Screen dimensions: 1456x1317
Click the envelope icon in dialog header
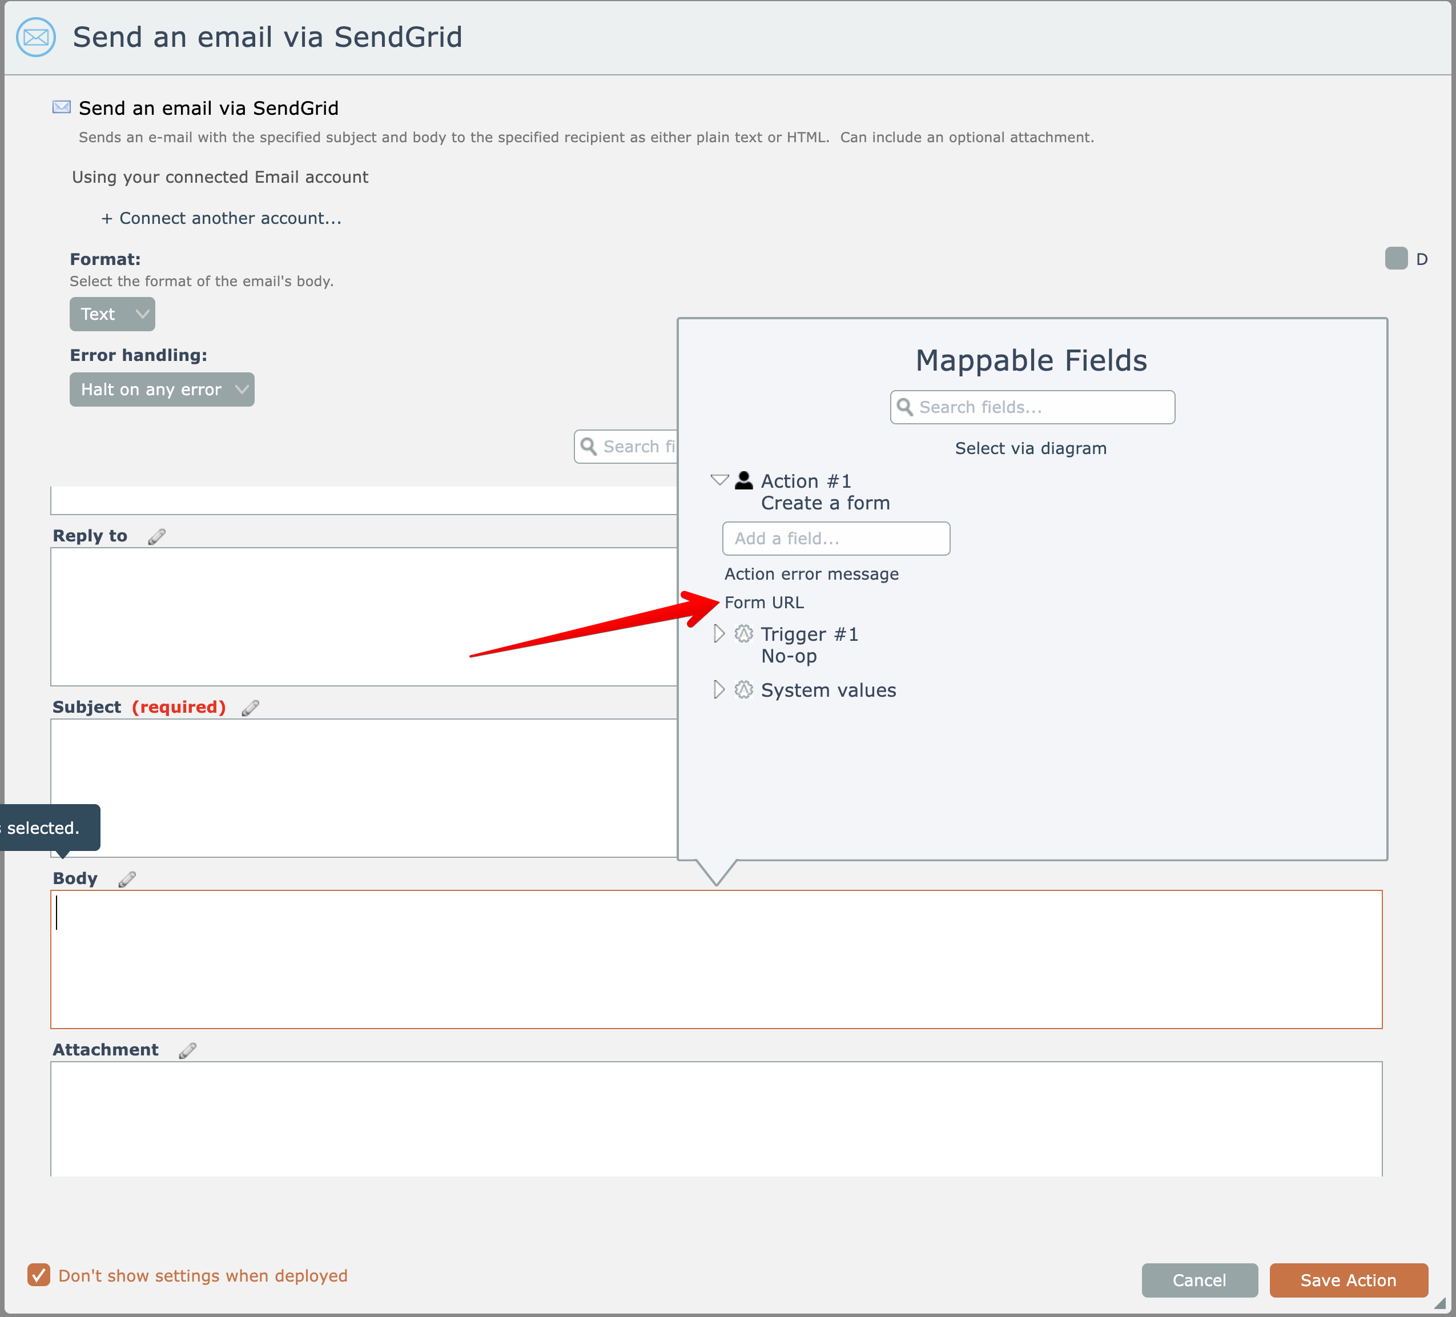pos(36,37)
